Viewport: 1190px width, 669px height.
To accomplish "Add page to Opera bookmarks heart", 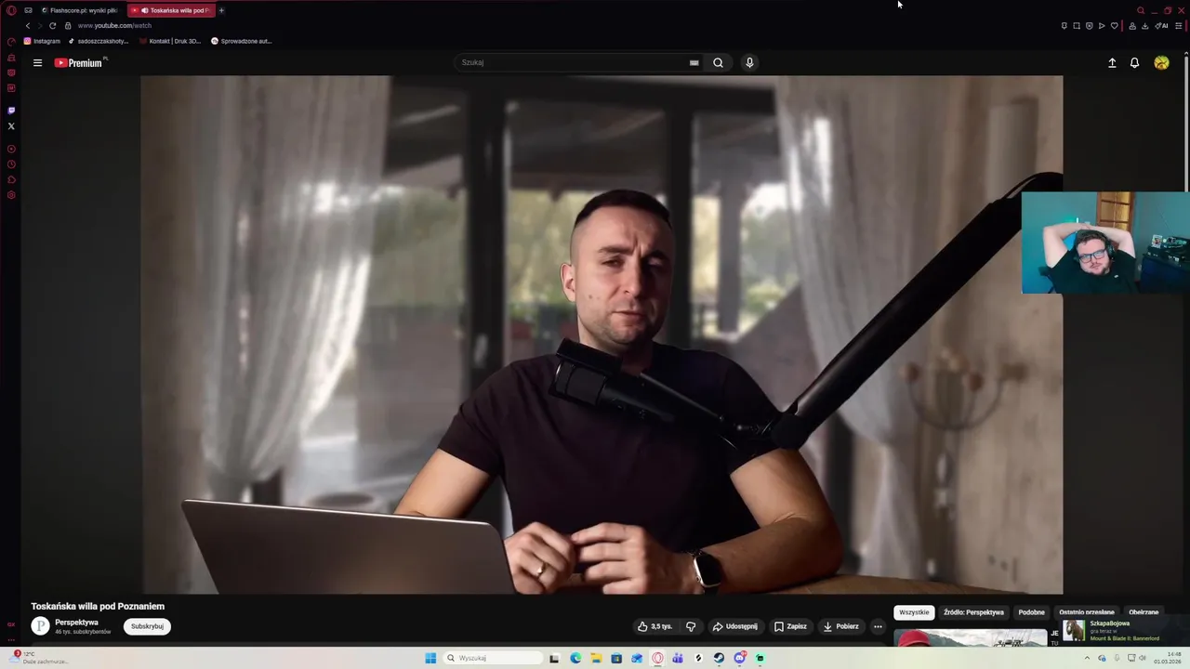I will coord(1115,26).
